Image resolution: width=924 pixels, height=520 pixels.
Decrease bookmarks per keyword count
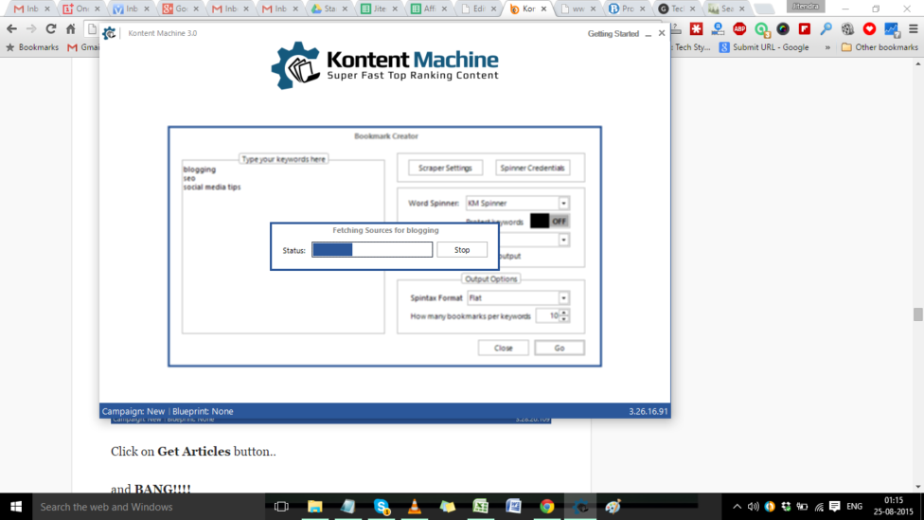coord(564,319)
